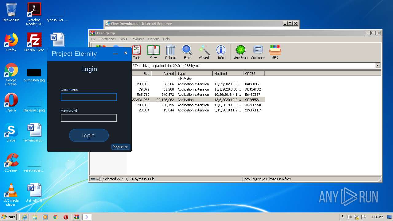Run VirusScan from WinRAR toolbar
Viewport: 393px width, 221px height.
click(x=240, y=52)
